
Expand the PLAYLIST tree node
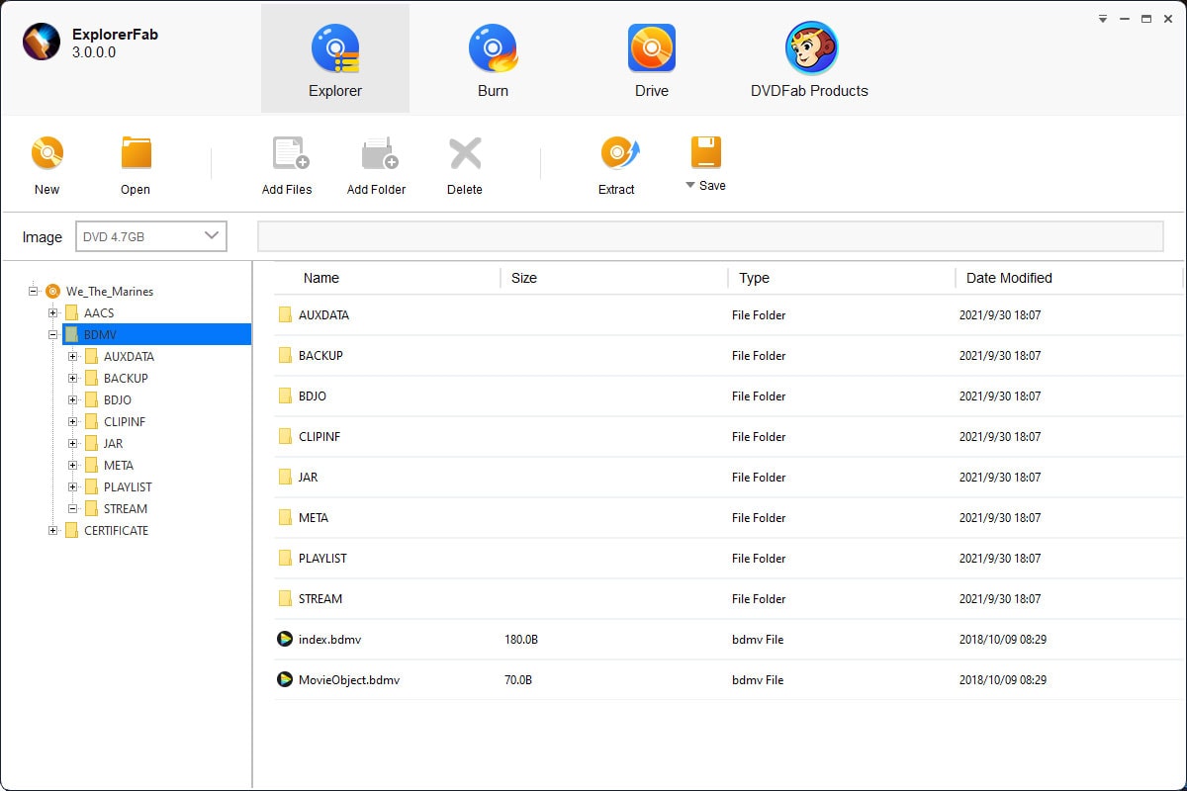coord(73,486)
